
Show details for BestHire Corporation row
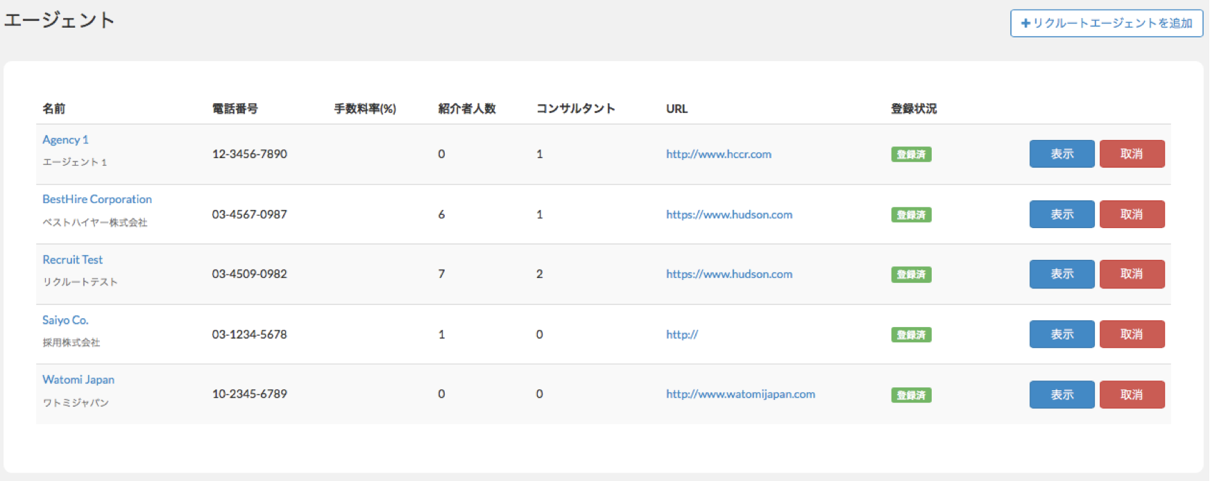point(1061,214)
